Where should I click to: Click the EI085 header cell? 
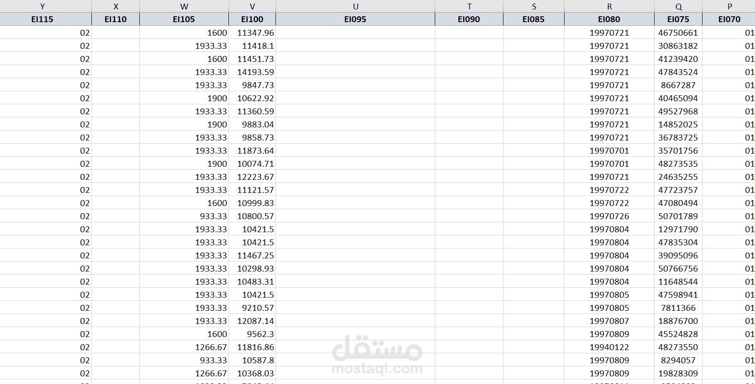coord(534,19)
